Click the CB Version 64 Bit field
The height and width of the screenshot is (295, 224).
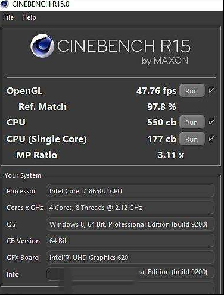(130, 241)
